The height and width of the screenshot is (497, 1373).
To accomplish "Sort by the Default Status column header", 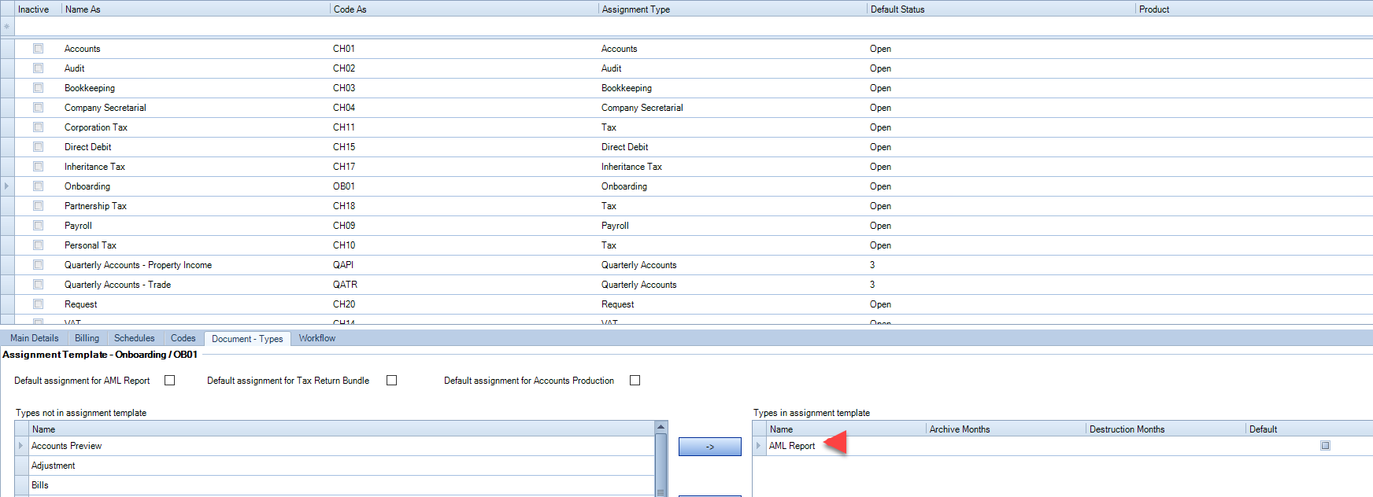I will pos(1001,9).
